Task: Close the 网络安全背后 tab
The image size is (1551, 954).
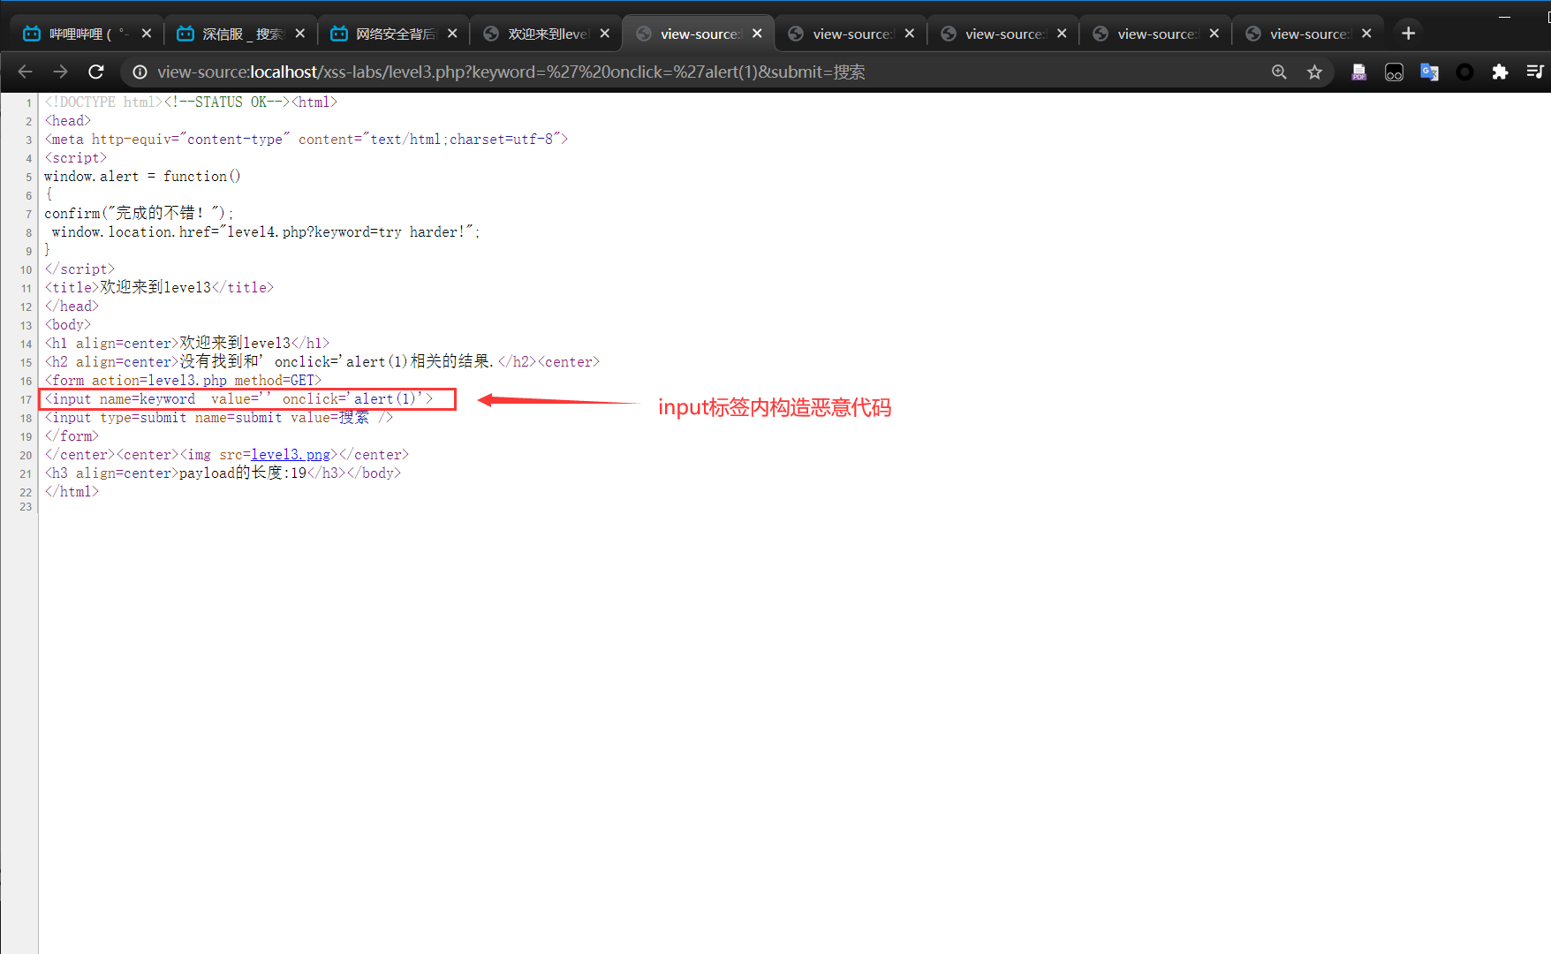Action: [x=452, y=34]
